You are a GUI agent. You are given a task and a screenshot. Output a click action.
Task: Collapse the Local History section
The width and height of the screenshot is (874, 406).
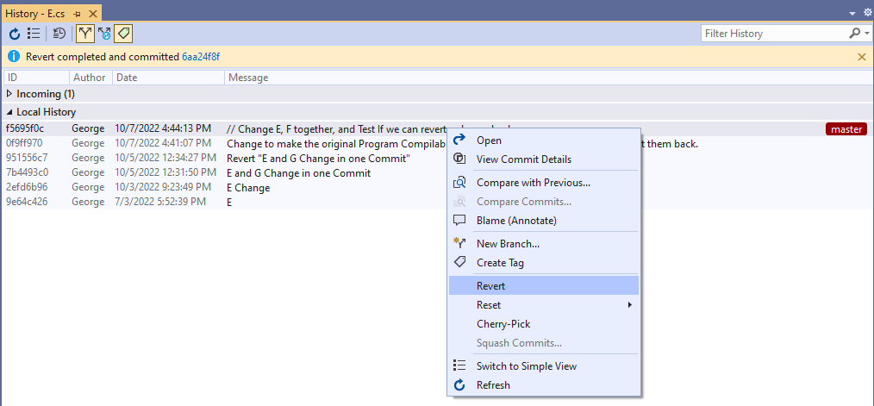click(9, 112)
